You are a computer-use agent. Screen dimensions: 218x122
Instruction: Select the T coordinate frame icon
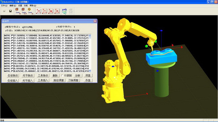45,11
